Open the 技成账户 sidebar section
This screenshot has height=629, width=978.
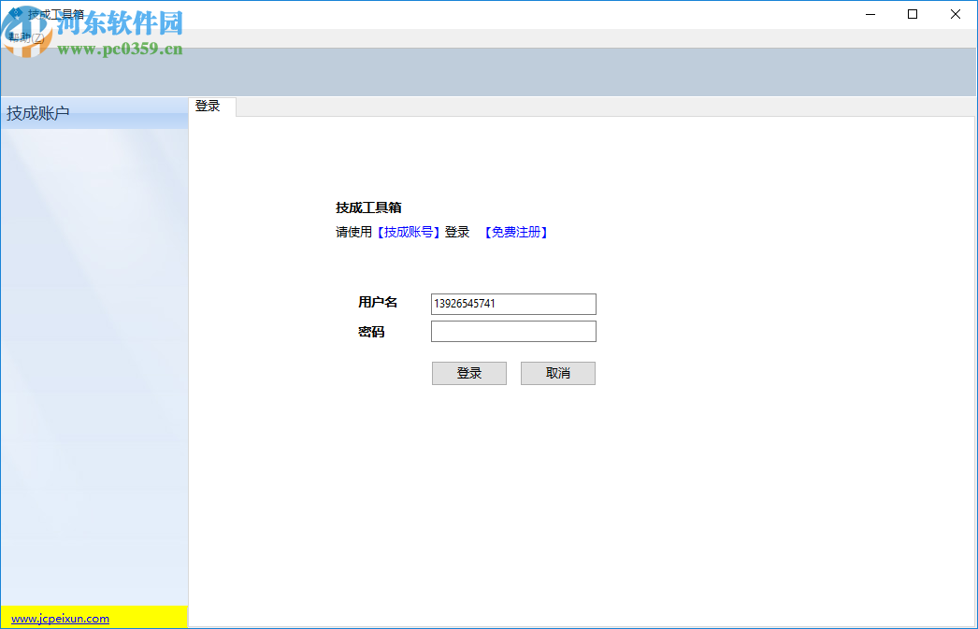pos(94,113)
